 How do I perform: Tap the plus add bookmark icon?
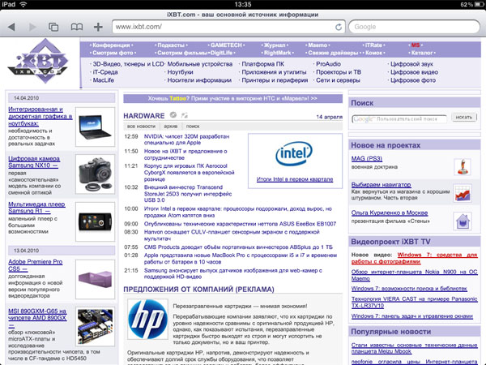[98, 27]
